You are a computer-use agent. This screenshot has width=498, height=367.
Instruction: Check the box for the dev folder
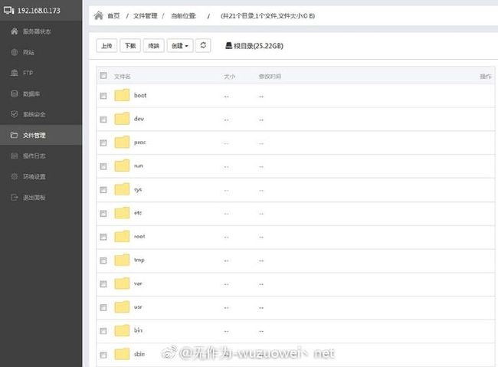click(x=103, y=120)
